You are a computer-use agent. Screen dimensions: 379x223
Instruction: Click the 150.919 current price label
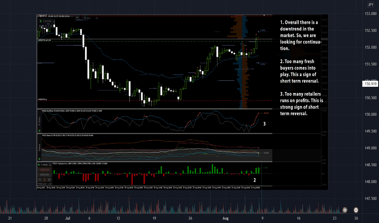click(x=370, y=84)
